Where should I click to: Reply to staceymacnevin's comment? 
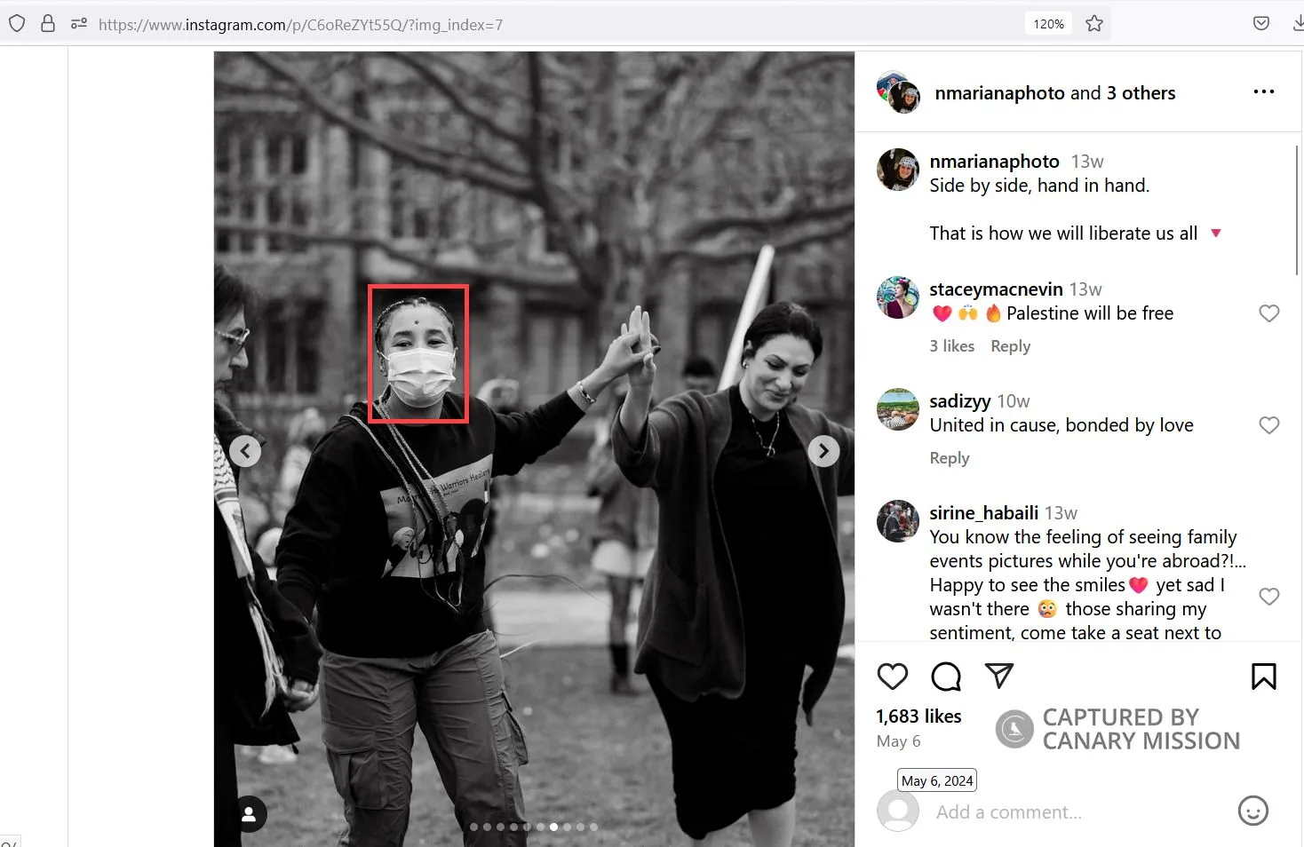coord(1010,346)
